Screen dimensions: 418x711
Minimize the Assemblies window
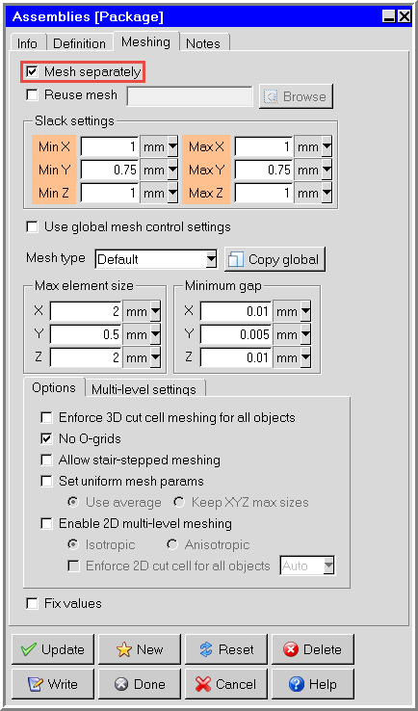coord(388,17)
